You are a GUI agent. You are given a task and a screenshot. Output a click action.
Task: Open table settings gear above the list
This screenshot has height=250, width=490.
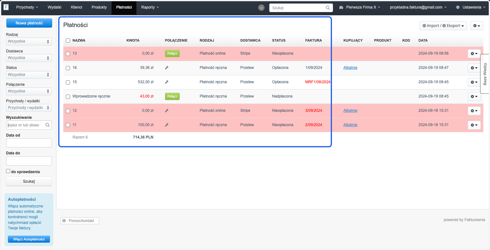pyautogui.click(x=477, y=26)
